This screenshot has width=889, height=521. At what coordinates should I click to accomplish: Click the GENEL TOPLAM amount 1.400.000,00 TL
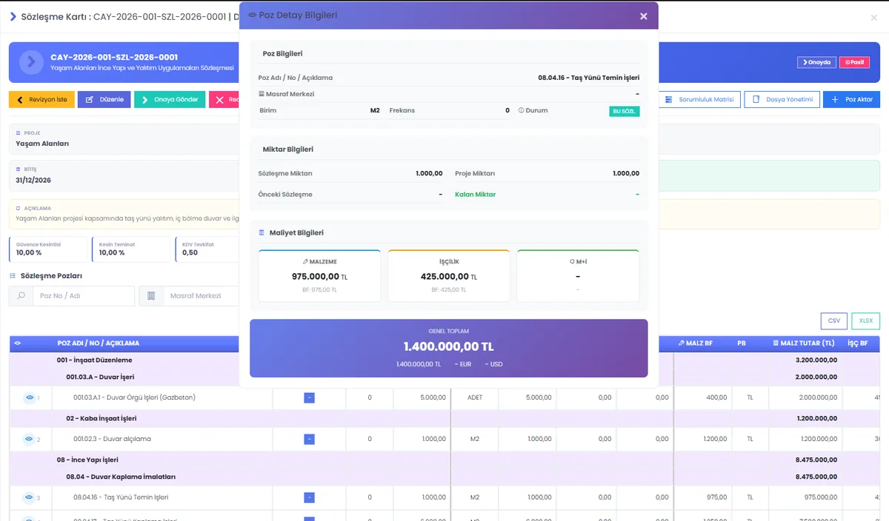click(x=448, y=346)
